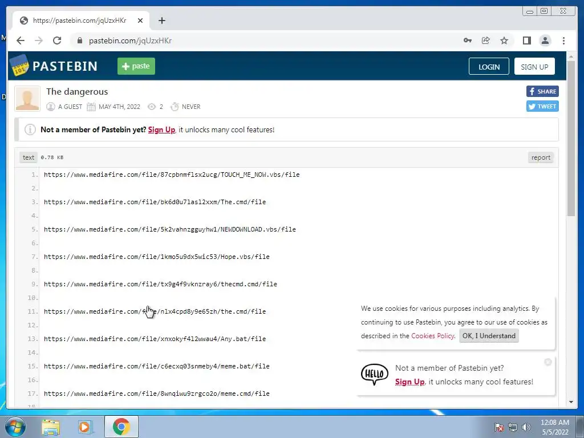This screenshot has height=438, width=584.
Task: Click the vertical scrollbar thumb
Action: pyautogui.click(x=571, y=139)
